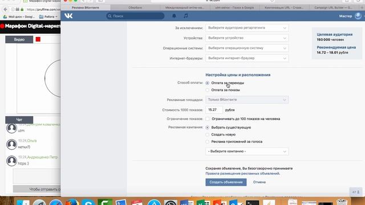Open Рекламные площадки dropdown
The height and width of the screenshot is (205, 365).
point(247,100)
